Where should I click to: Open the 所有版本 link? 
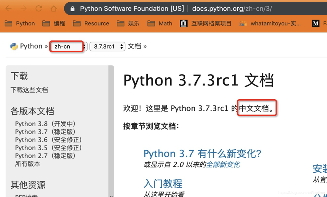[27, 164]
